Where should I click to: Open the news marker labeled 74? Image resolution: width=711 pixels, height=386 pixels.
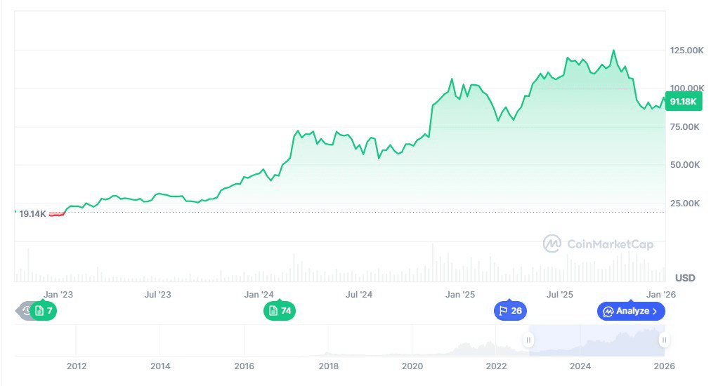click(280, 311)
